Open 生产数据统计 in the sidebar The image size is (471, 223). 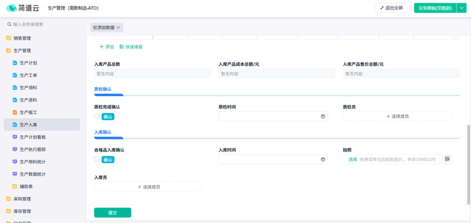click(x=33, y=174)
